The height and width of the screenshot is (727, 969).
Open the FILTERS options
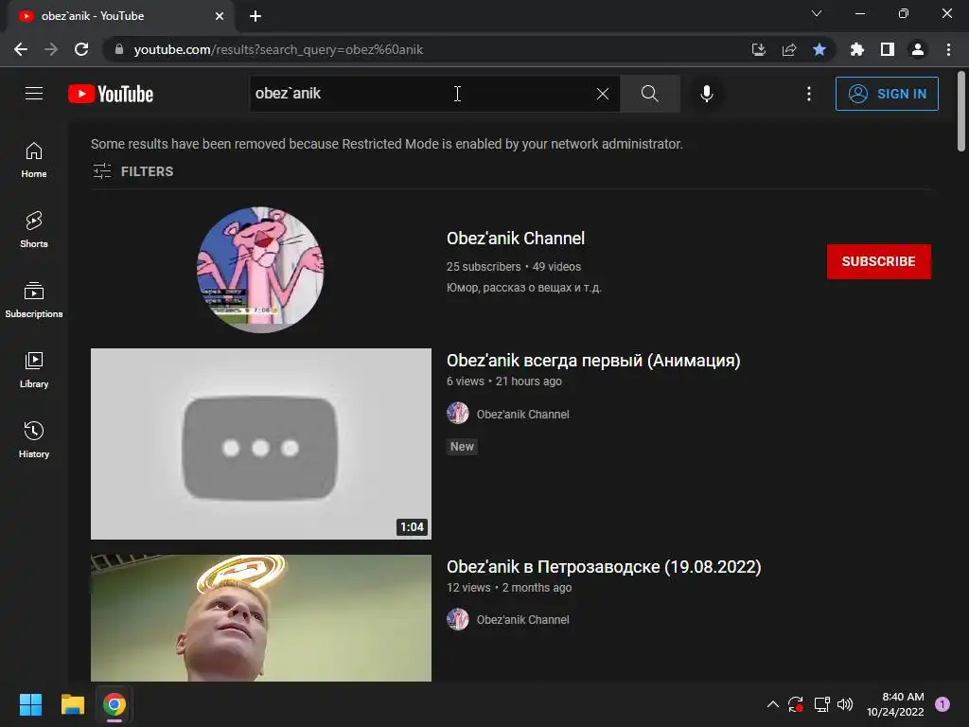click(x=132, y=171)
